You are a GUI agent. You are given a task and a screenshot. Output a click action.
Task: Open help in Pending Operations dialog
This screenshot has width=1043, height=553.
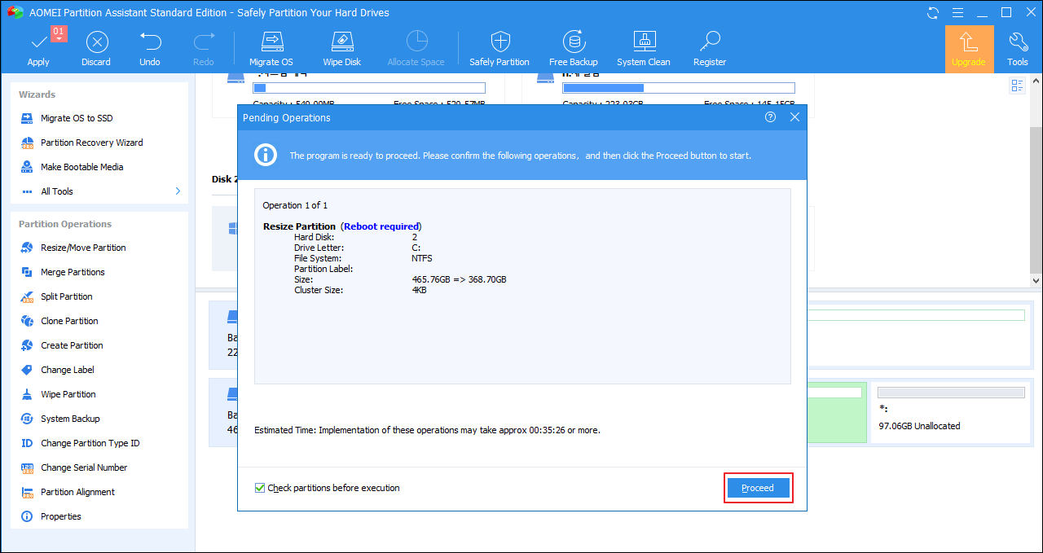(x=771, y=117)
